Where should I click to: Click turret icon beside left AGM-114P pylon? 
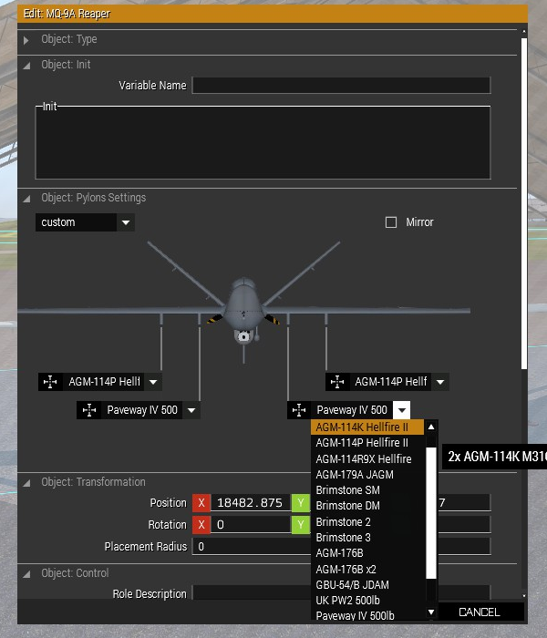[50, 382]
